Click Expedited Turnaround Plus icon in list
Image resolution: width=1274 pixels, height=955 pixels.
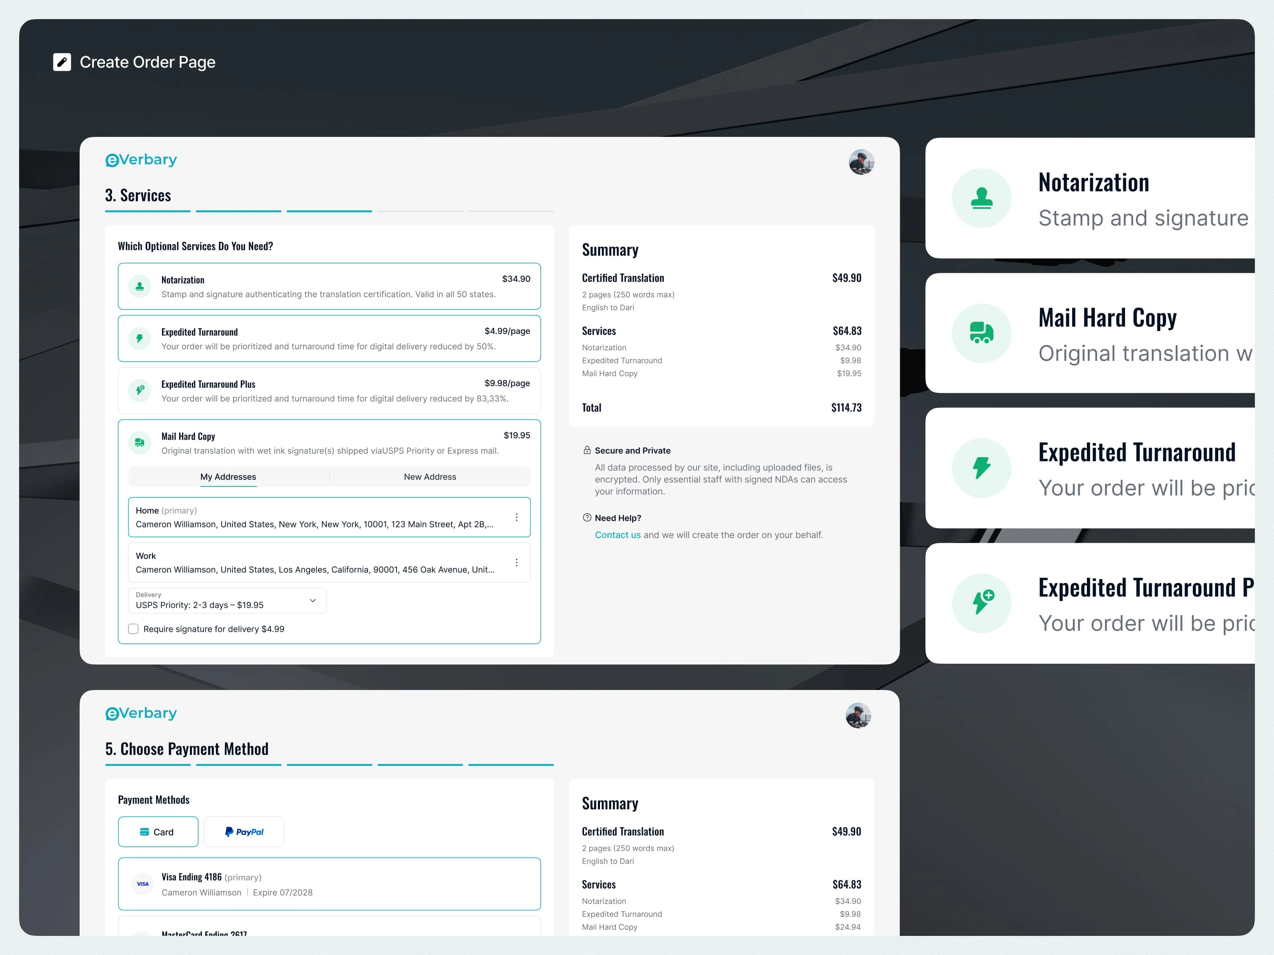pyautogui.click(x=139, y=390)
